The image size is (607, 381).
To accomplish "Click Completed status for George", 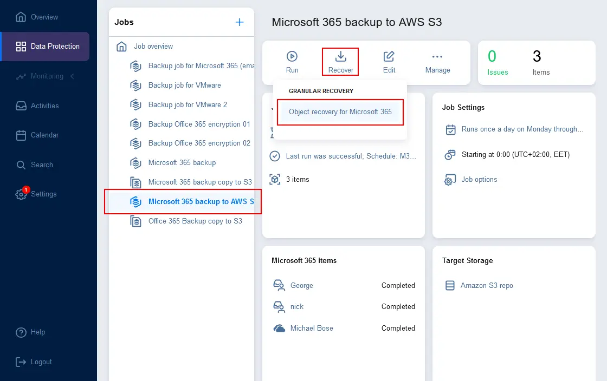I will pos(398,285).
